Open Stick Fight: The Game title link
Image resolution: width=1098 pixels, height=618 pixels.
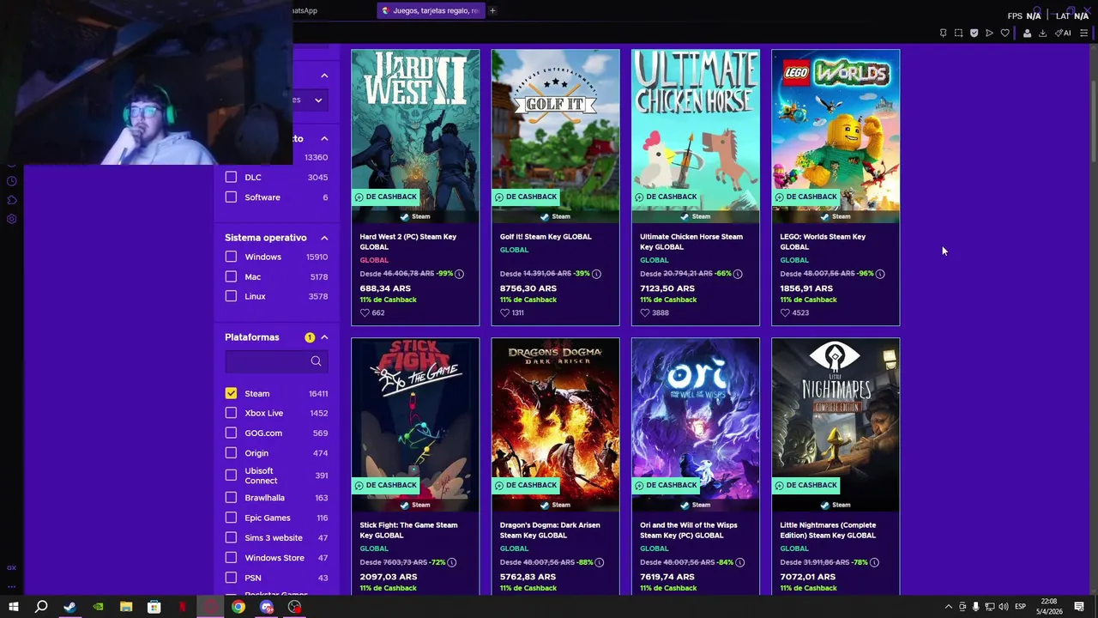[408, 530]
